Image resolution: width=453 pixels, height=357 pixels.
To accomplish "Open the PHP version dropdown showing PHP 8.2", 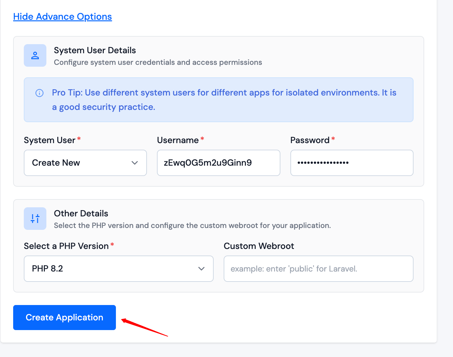I will tap(118, 269).
